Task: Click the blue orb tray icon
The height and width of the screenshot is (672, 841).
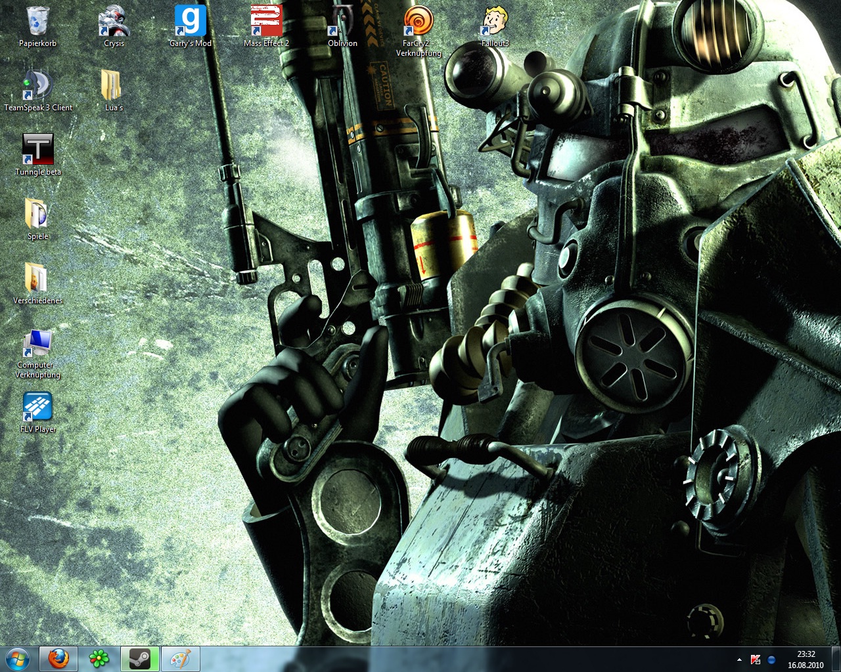Action: (x=771, y=660)
